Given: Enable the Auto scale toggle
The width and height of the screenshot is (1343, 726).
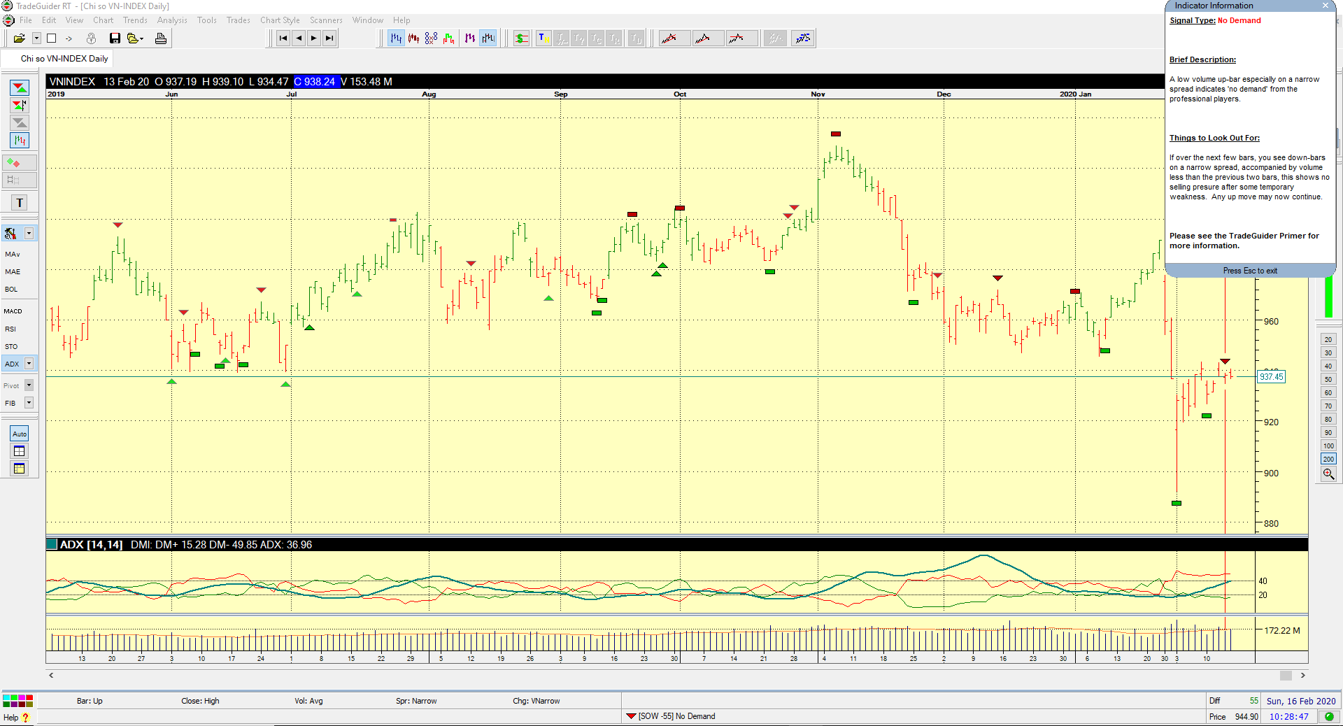Looking at the screenshot, I should point(20,434).
